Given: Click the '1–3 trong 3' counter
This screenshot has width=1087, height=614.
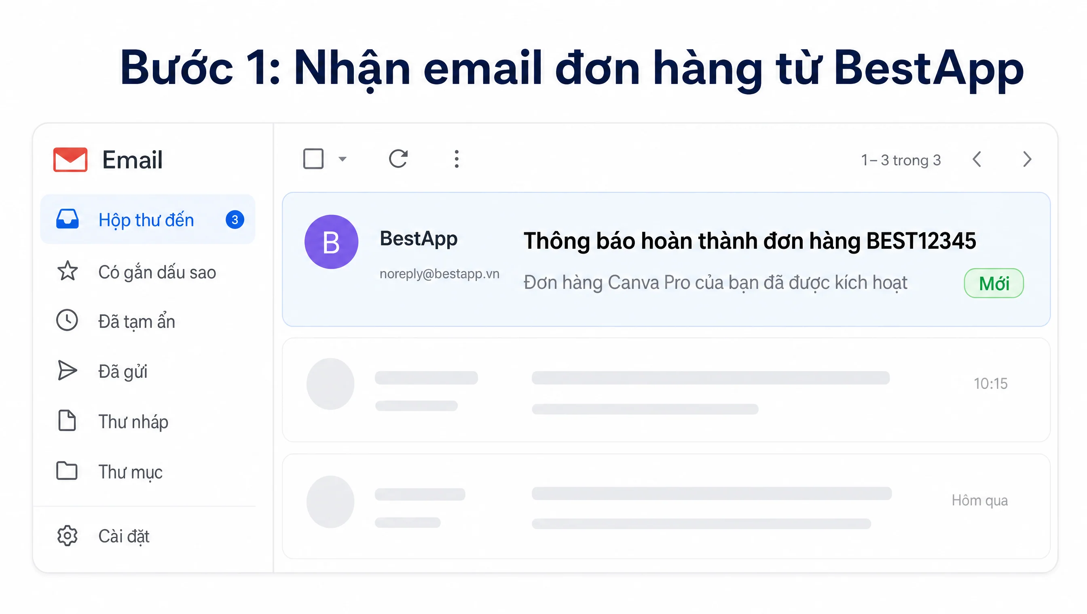Looking at the screenshot, I should pos(901,160).
